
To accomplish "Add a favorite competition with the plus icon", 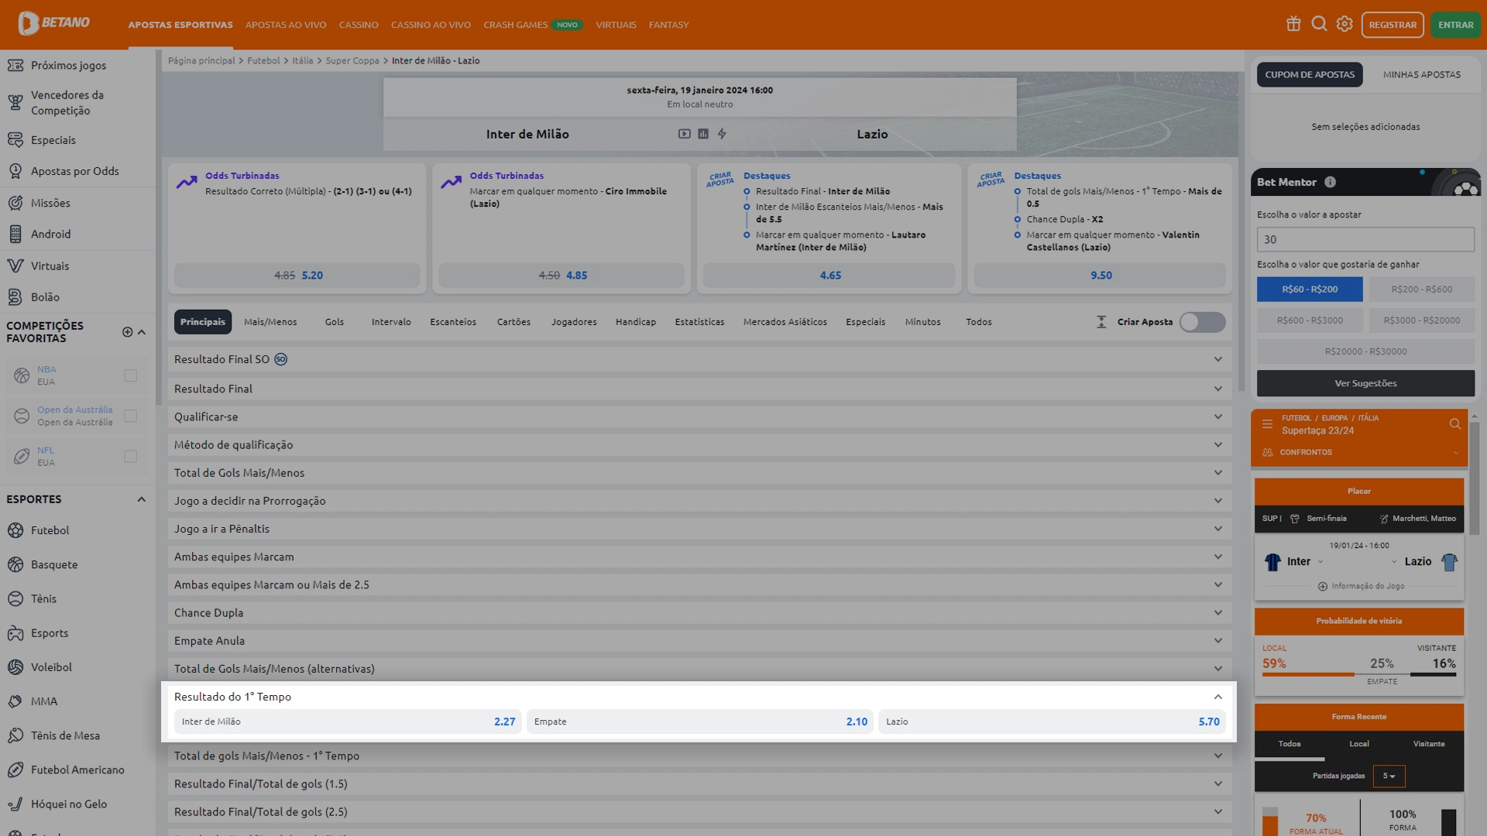I will 127,332.
